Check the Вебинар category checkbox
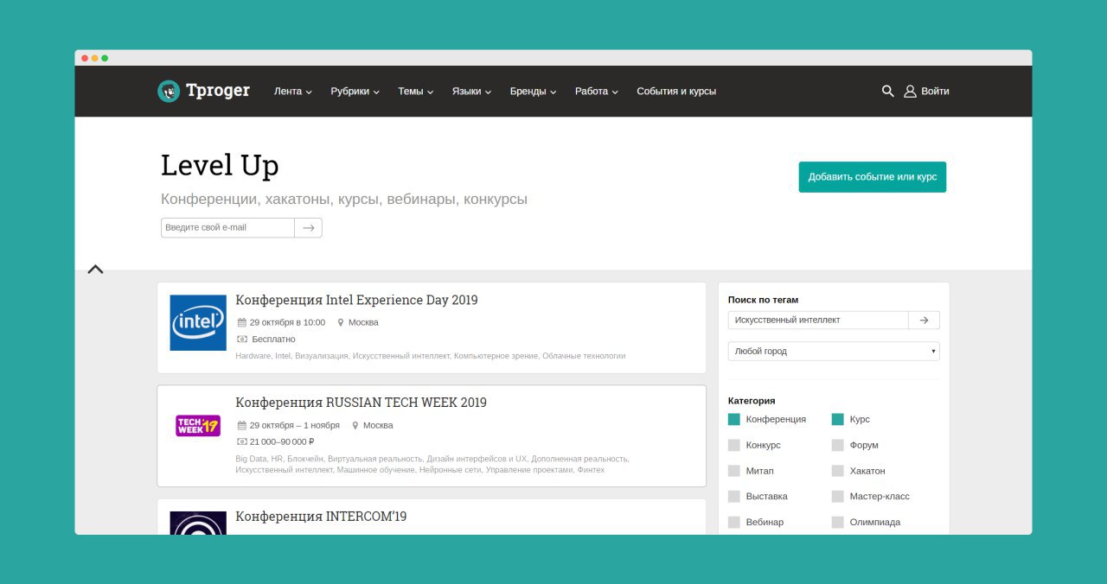The width and height of the screenshot is (1107, 584). click(734, 523)
